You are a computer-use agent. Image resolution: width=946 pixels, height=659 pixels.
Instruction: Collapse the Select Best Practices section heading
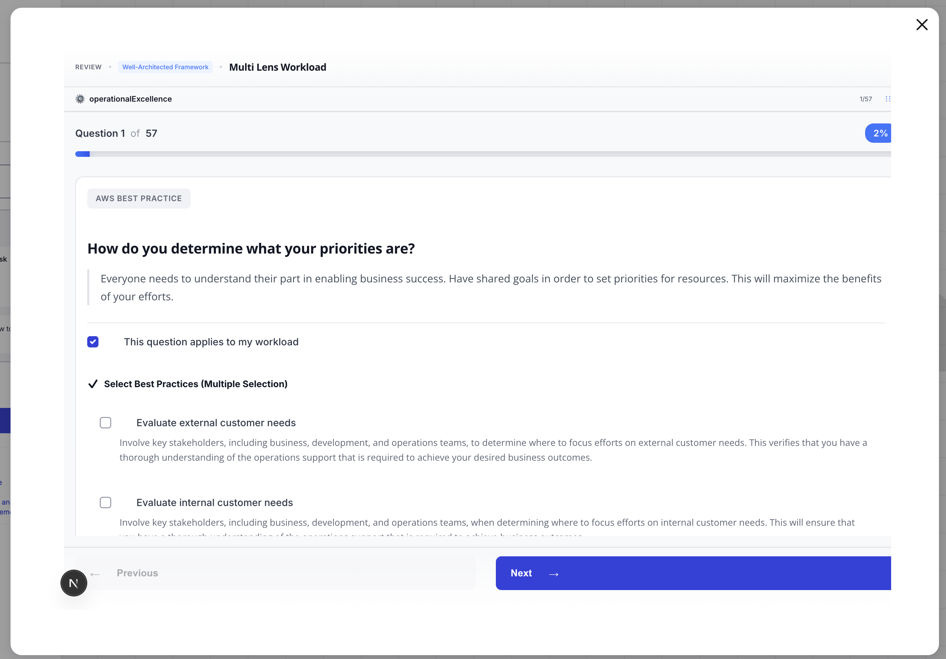pyautogui.click(x=195, y=384)
